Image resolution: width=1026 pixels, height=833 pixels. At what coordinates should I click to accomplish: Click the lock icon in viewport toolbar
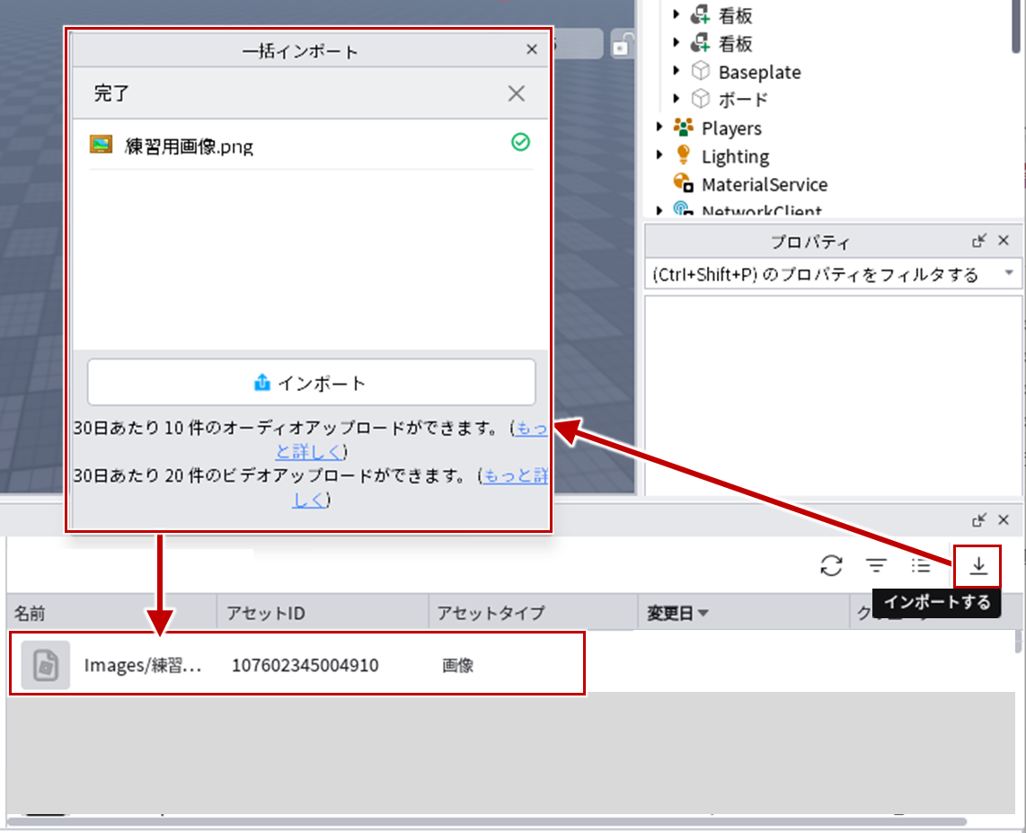[620, 45]
